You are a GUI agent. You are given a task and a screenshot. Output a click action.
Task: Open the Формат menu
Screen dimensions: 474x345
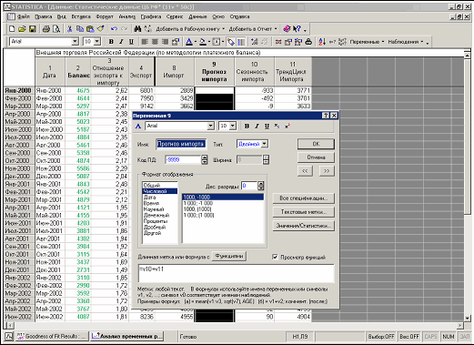(x=105, y=16)
